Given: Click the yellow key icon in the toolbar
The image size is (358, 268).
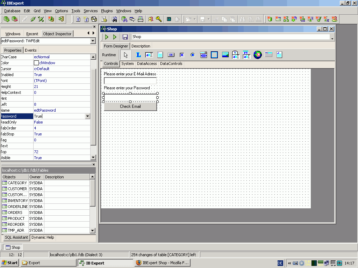Looking at the screenshot, I should click(159, 19).
